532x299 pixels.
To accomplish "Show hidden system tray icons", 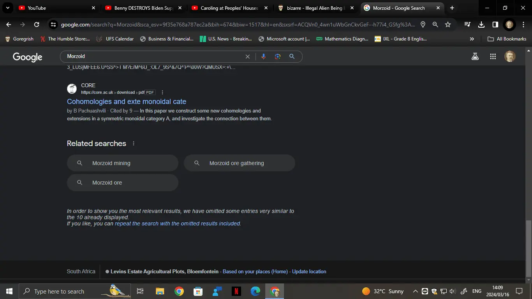I will (x=416, y=291).
